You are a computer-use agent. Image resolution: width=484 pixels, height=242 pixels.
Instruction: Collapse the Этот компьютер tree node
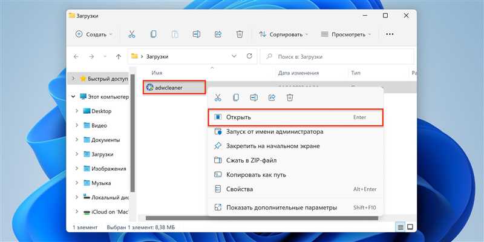pyautogui.click(x=73, y=97)
